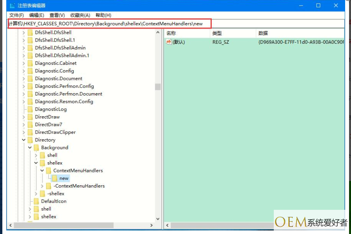
Task: Click the tree pane scroll down arrow
Action: coord(158,219)
